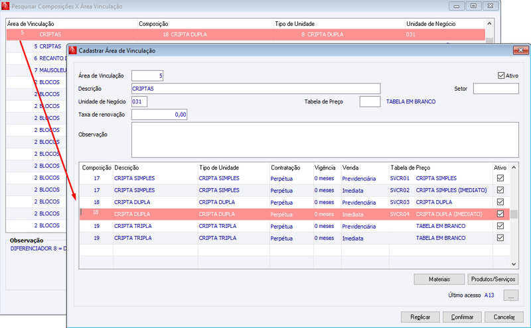Screen dimensions: 531x328
Task: Click the Confirmar button
Action: 462,317
